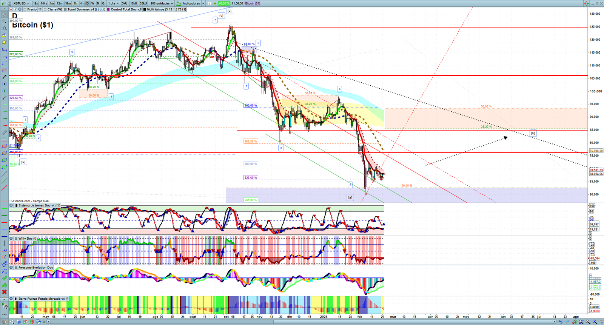Click the orange pencil icon at bottom-left corner
The image size is (604, 325).
4,322
